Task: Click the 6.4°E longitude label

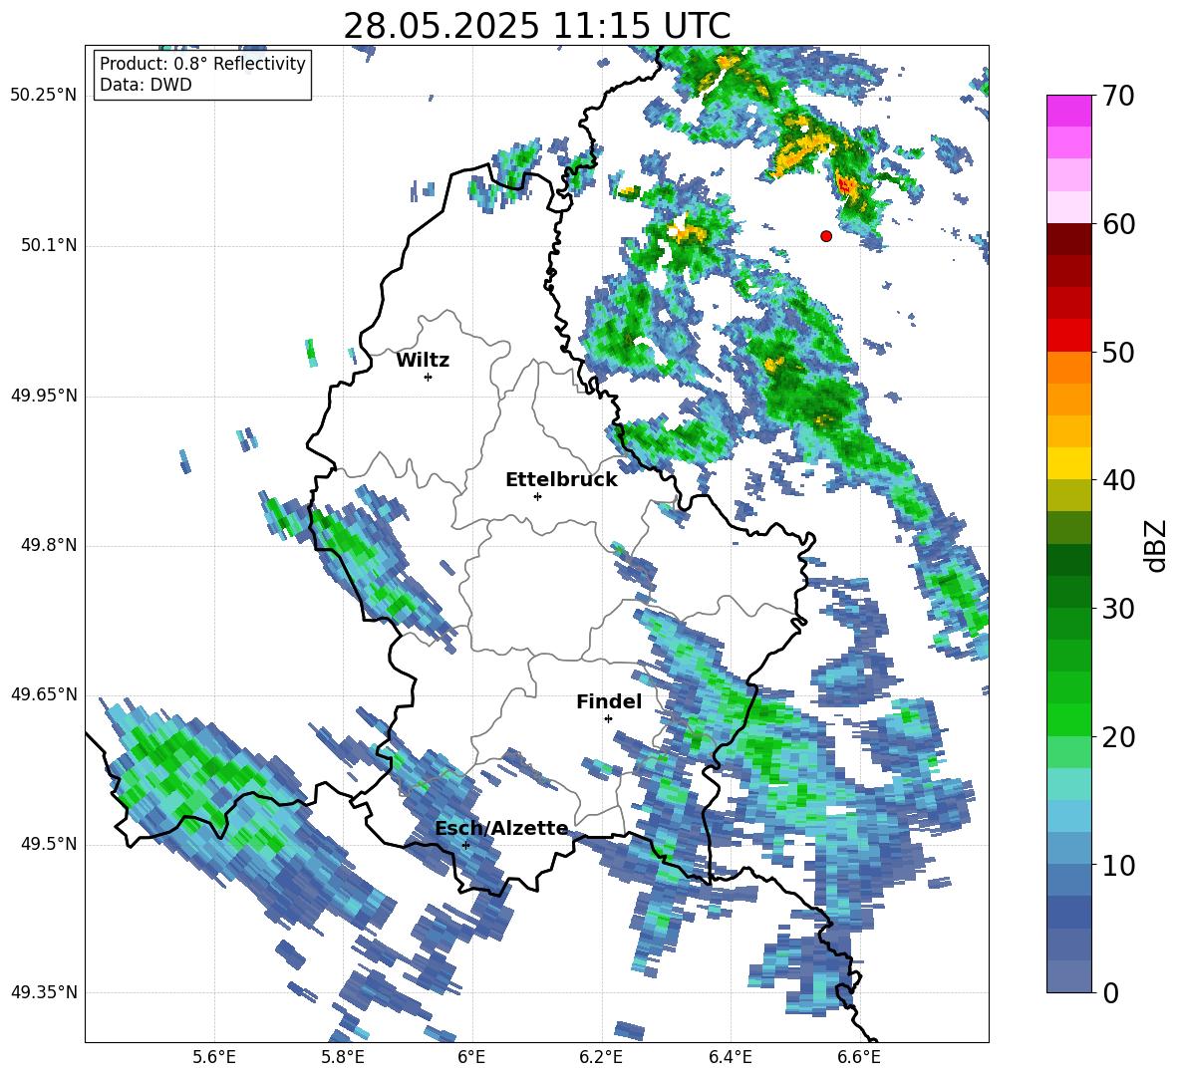Action: (730, 1057)
